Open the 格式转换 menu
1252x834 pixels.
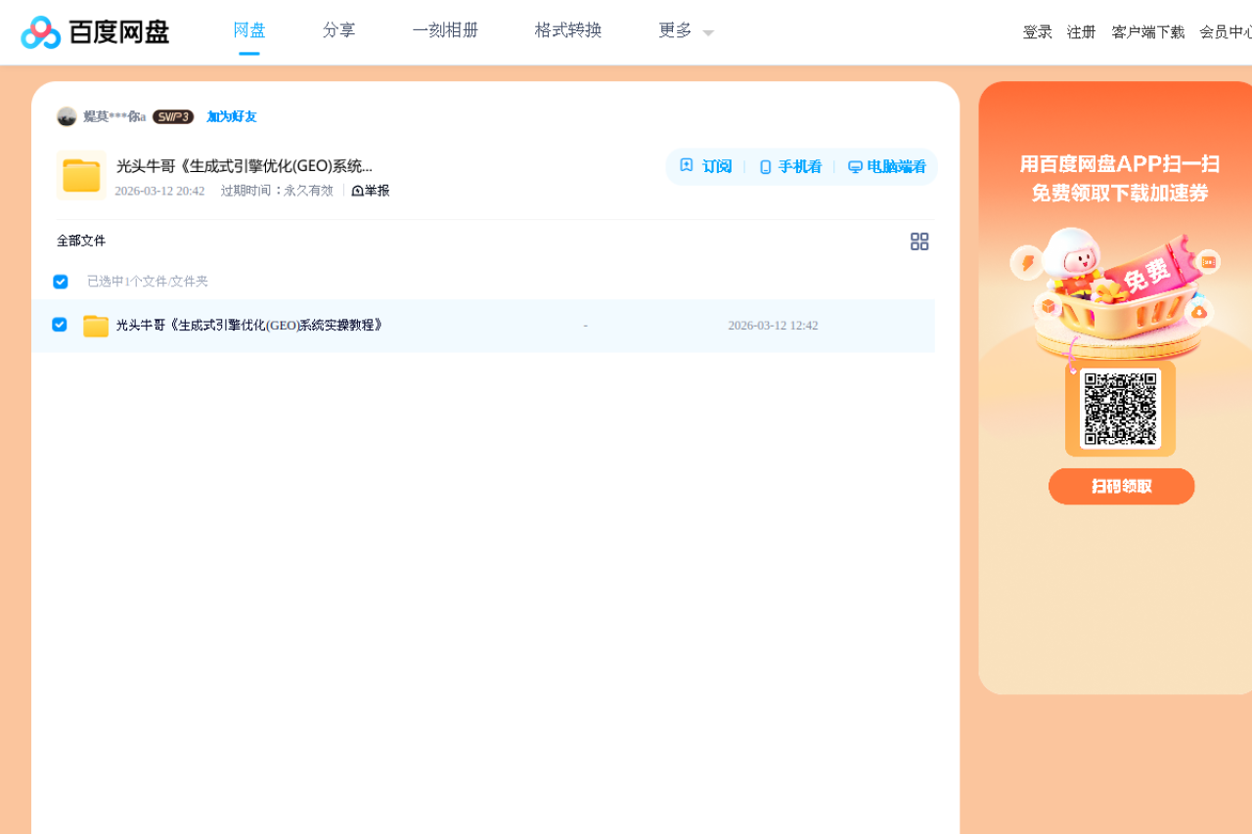tap(567, 30)
